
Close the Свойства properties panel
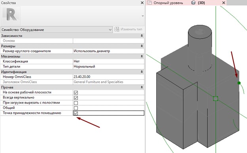[x=142, y=3]
